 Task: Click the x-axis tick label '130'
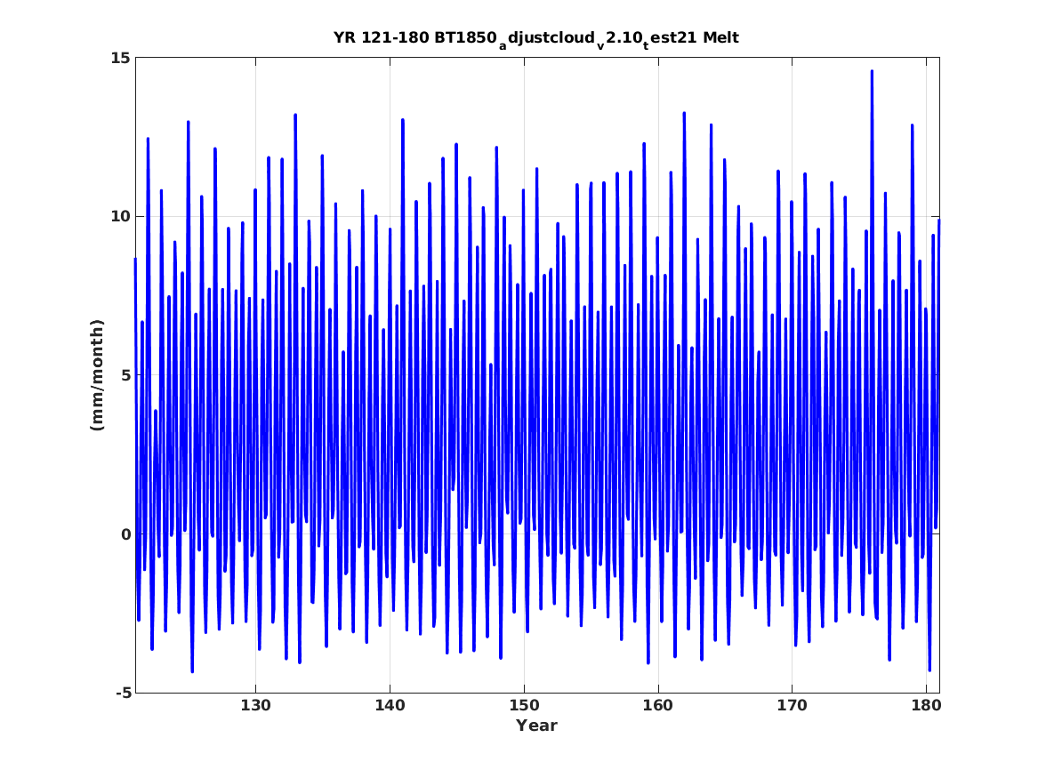(x=255, y=705)
